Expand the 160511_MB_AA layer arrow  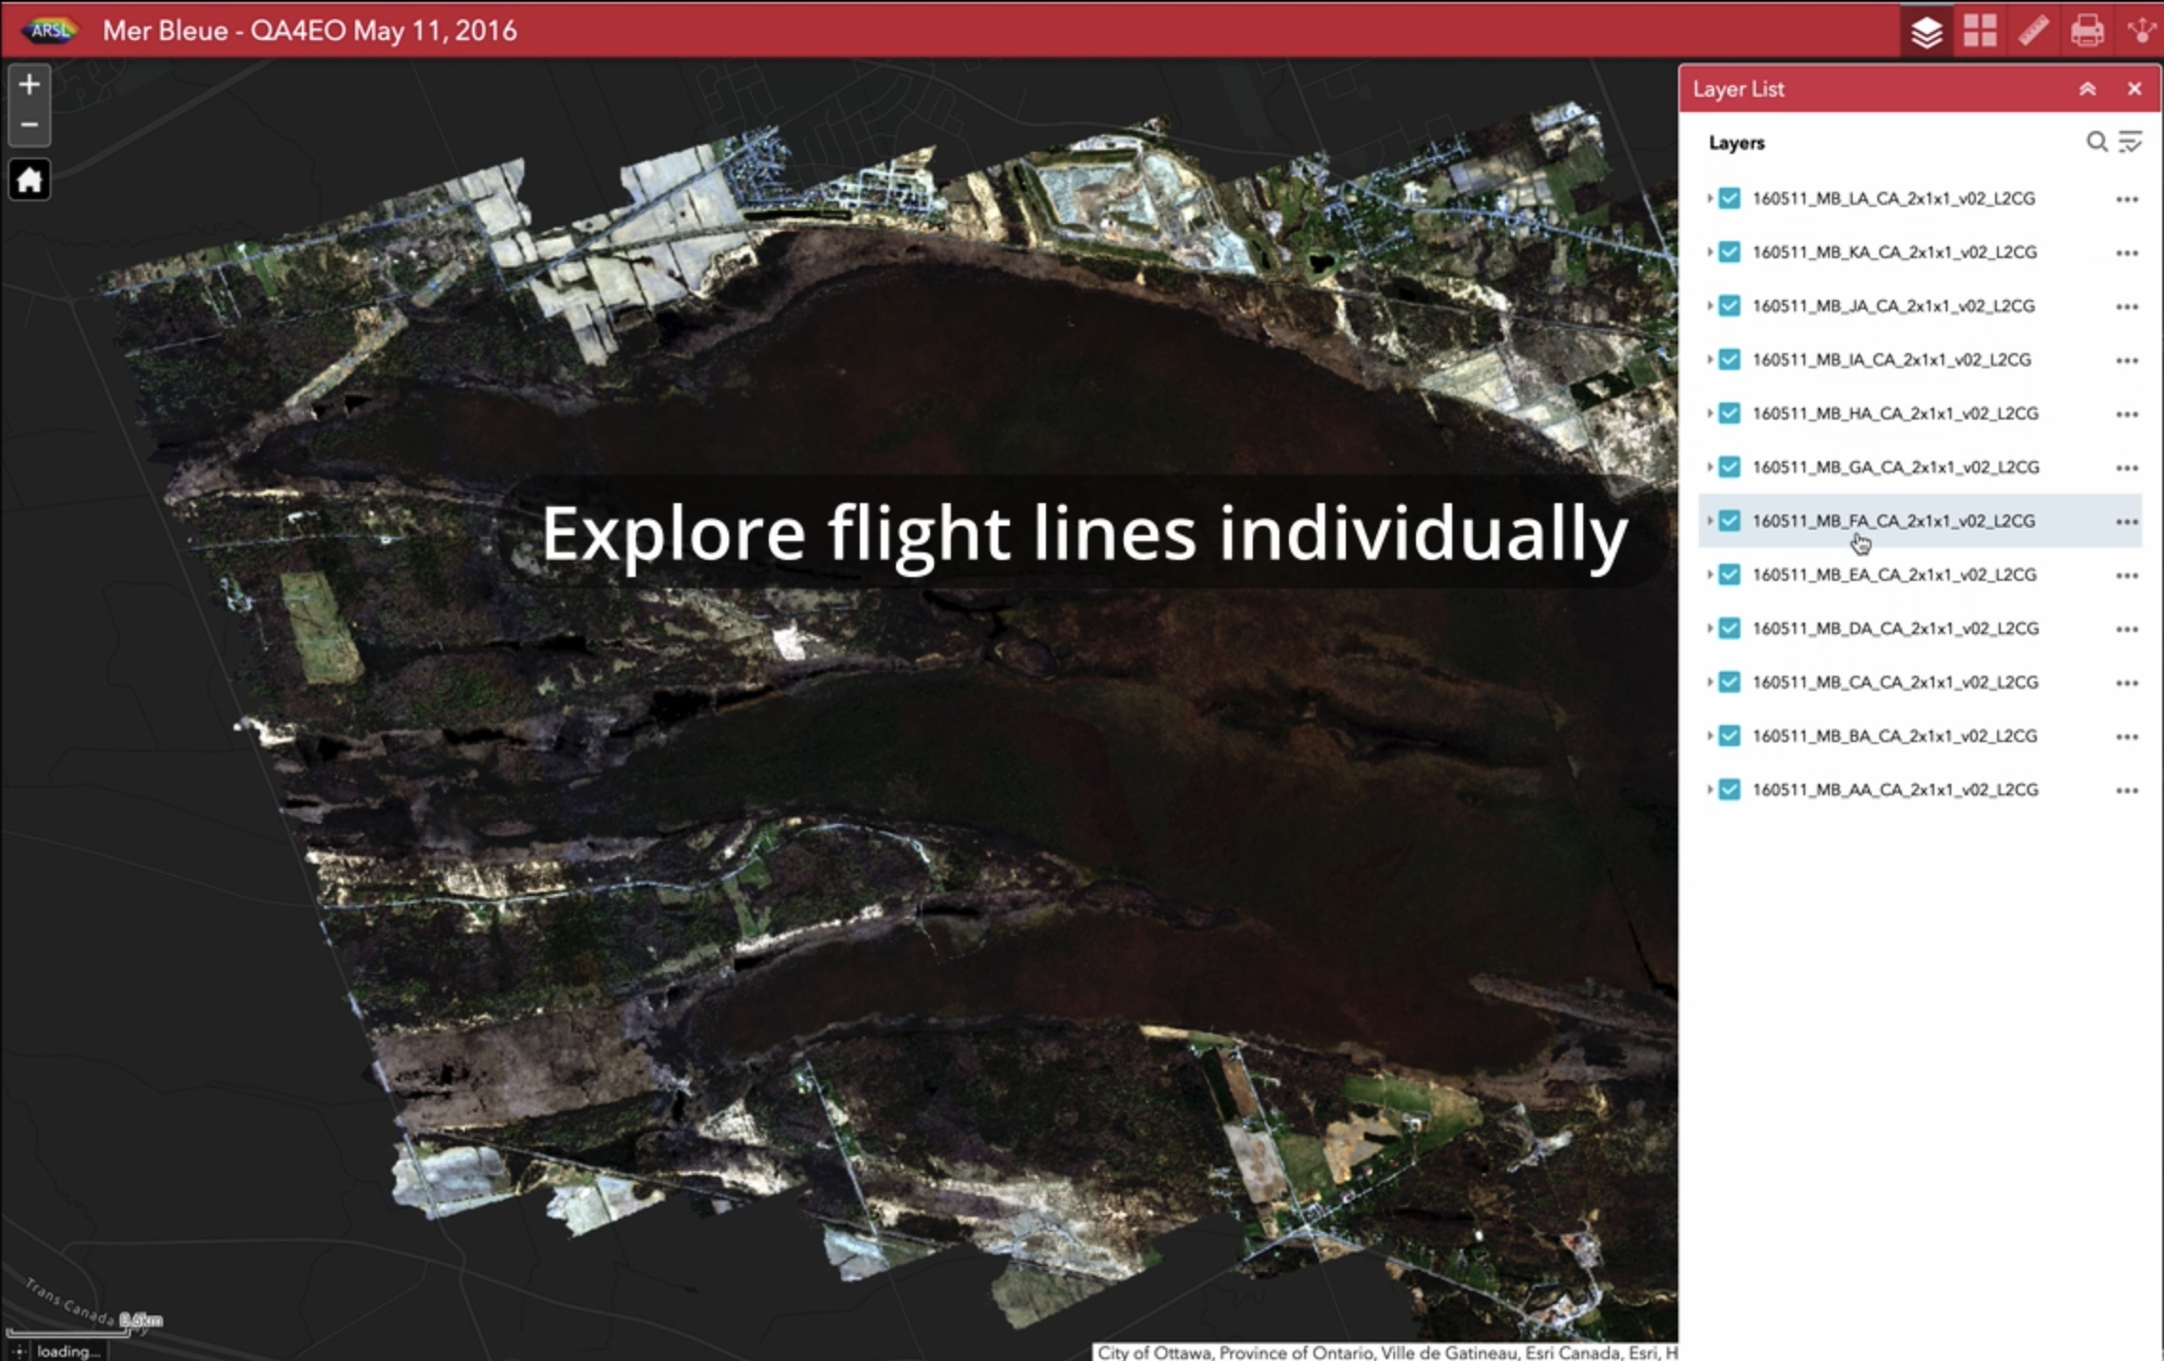tap(1709, 790)
